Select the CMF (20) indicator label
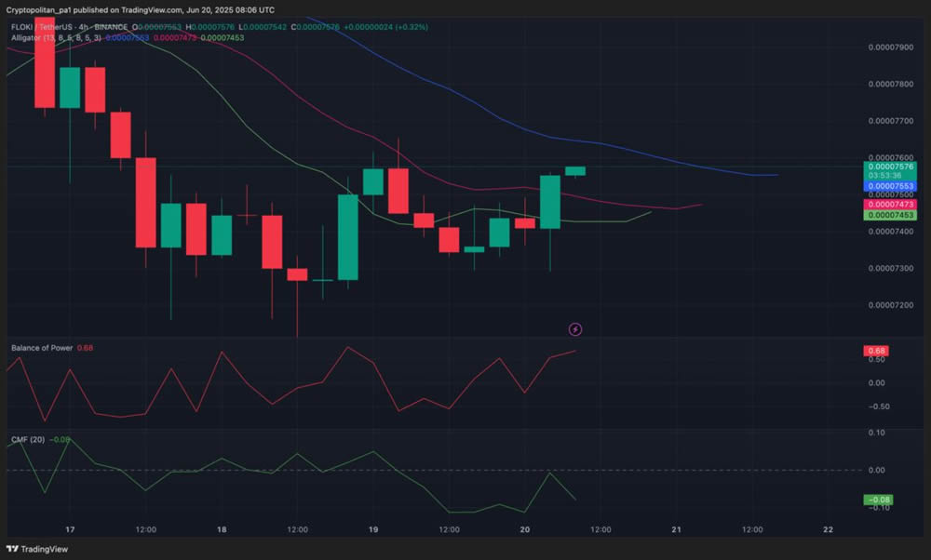Screen dimensions: 931x560 coord(28,439)
